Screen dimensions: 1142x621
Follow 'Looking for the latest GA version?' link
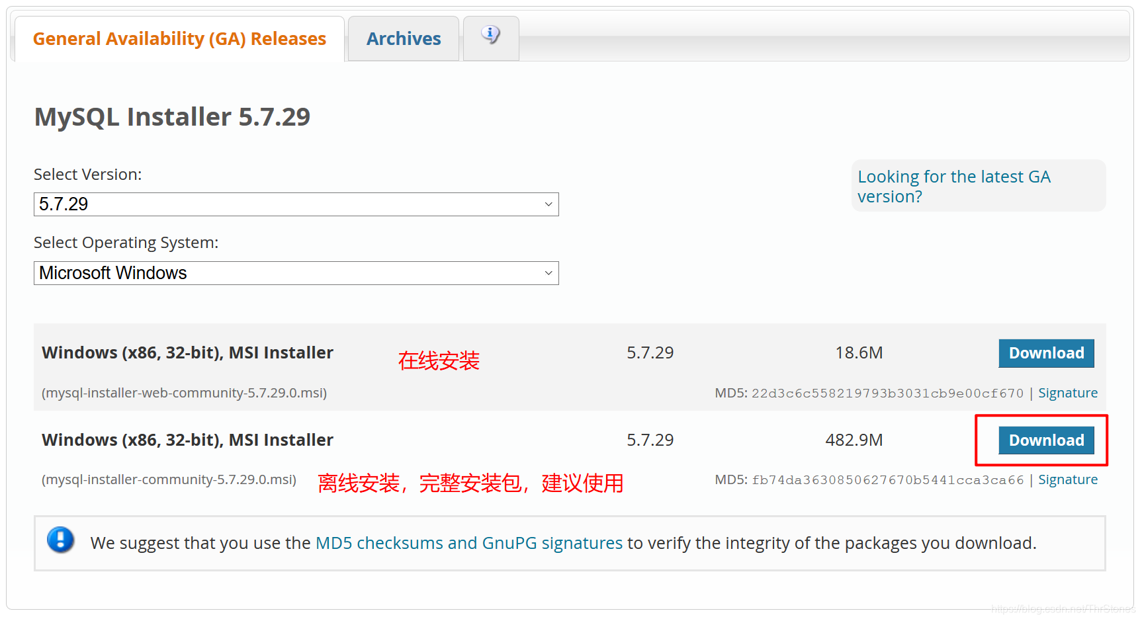coord(953,186)
